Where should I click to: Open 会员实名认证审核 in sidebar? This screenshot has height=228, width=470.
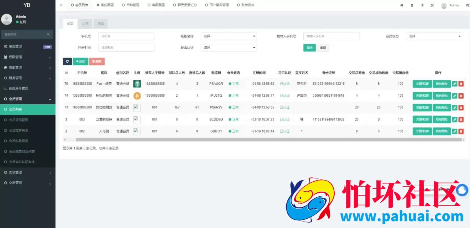28,162
